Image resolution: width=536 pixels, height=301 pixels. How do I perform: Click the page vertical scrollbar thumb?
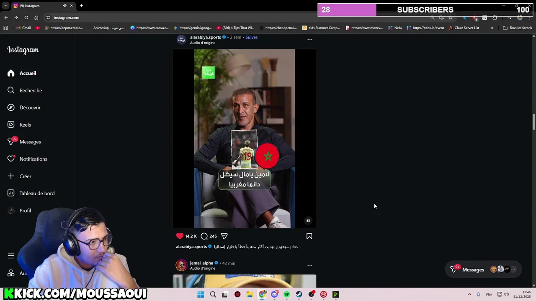[534, 122]
